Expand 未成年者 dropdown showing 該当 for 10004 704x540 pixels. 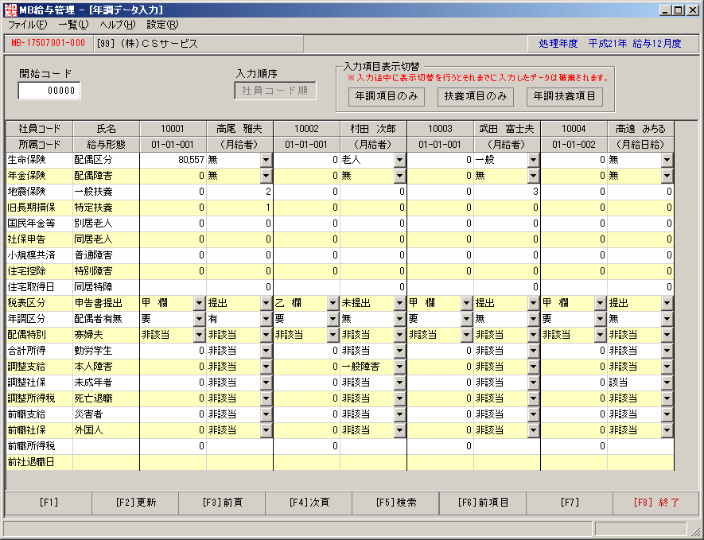click(x=667, y=383)
